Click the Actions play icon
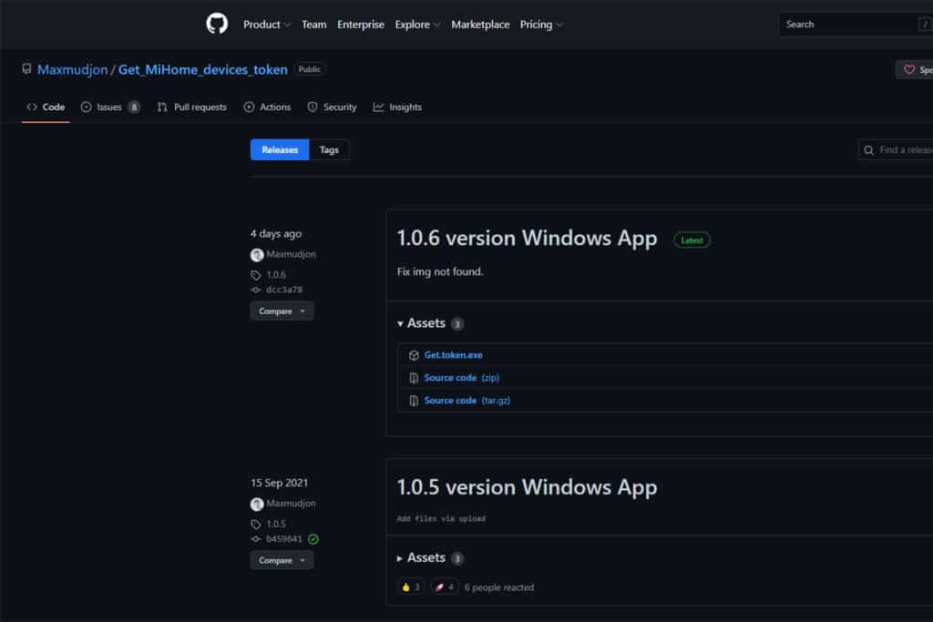Image resolution: width=933 pixels, height=622 pixels. [x=249, y=107]
